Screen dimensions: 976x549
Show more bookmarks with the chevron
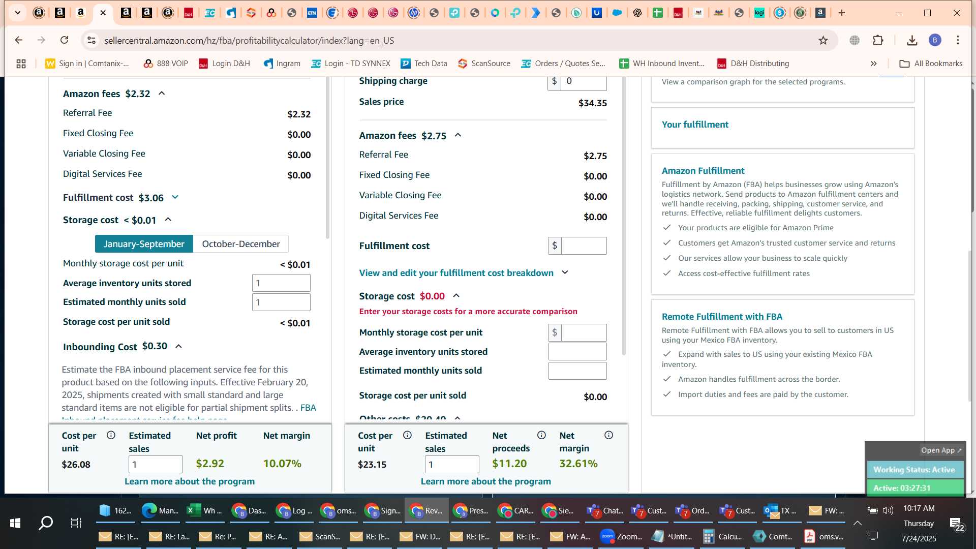(873, 64)
